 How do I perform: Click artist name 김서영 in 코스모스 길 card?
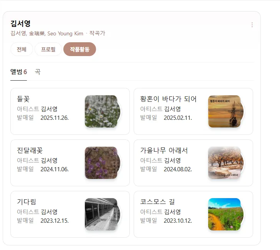(172, 212)
